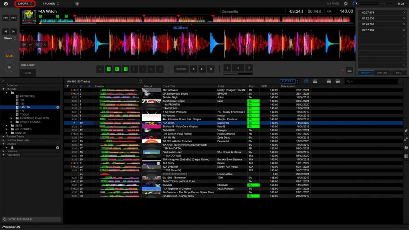409x230 pixels.
Task: Switch to the detailed track list view icon
Action: [x=315, y=81]
